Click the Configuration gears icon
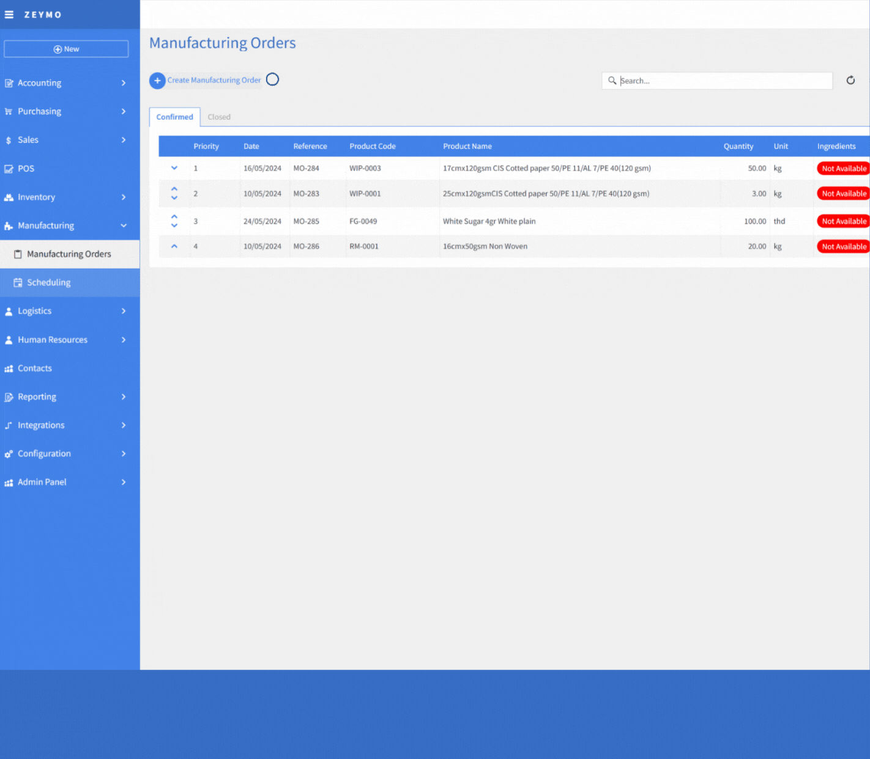The width and height of the screenshot is (870, 759). 9,454
